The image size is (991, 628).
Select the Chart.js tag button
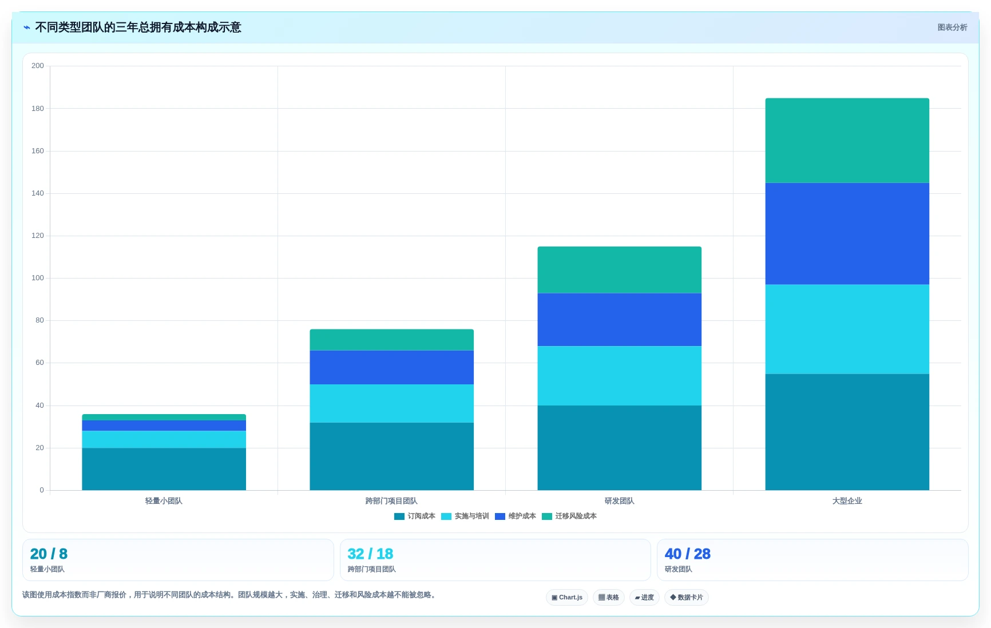coord(567,597)
